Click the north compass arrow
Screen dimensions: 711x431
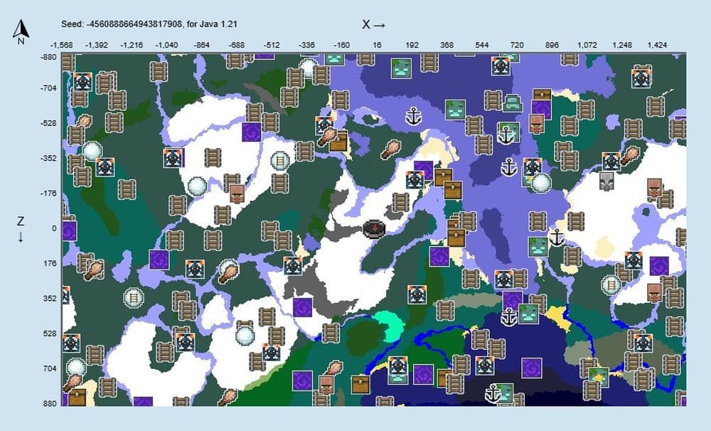tap(21, 28)
